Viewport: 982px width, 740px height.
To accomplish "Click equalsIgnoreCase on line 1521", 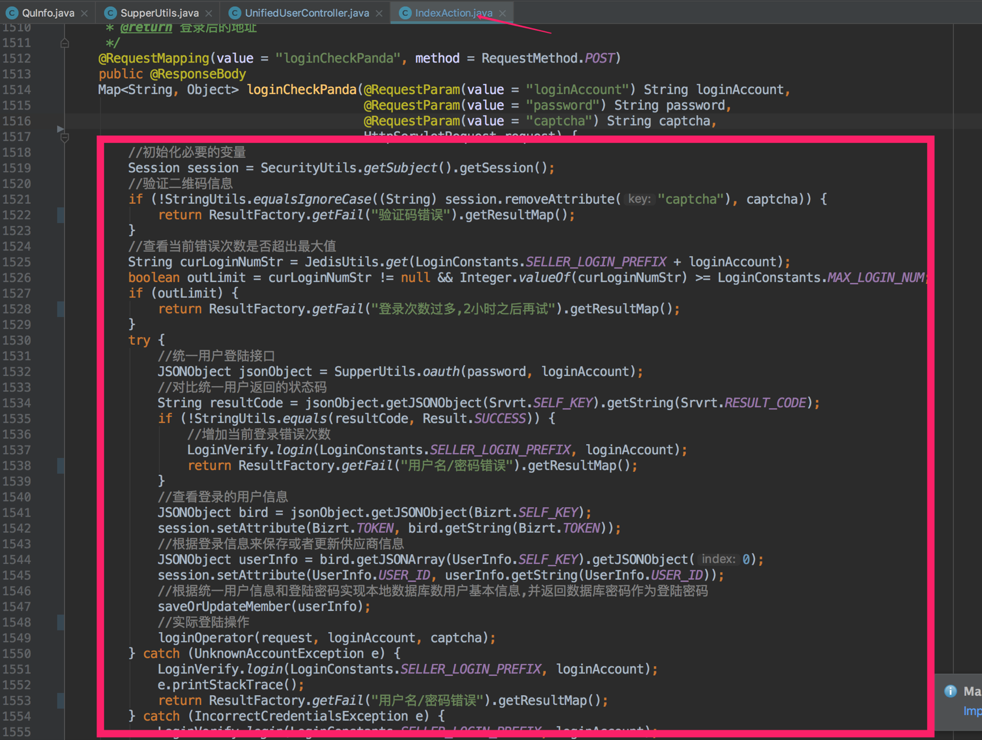I will (x=312, y=199).
